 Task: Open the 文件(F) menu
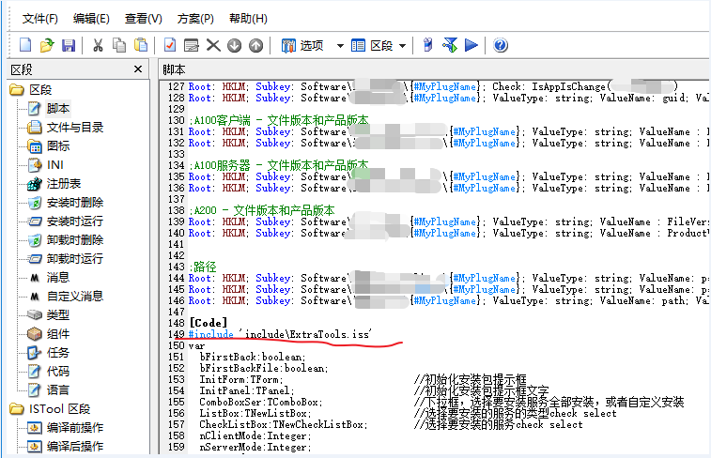[39, 19]
